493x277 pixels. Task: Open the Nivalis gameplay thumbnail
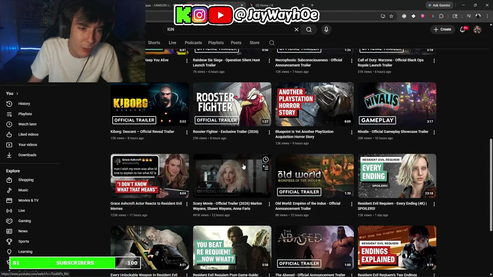tap(397, 104)
